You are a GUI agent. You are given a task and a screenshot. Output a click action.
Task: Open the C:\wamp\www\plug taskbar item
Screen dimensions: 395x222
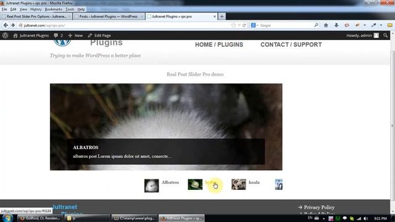[135, 218]
